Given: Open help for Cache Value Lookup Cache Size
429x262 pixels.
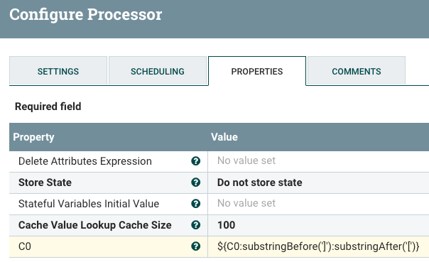Looking at the screenshot, I should tap(195, 225).
